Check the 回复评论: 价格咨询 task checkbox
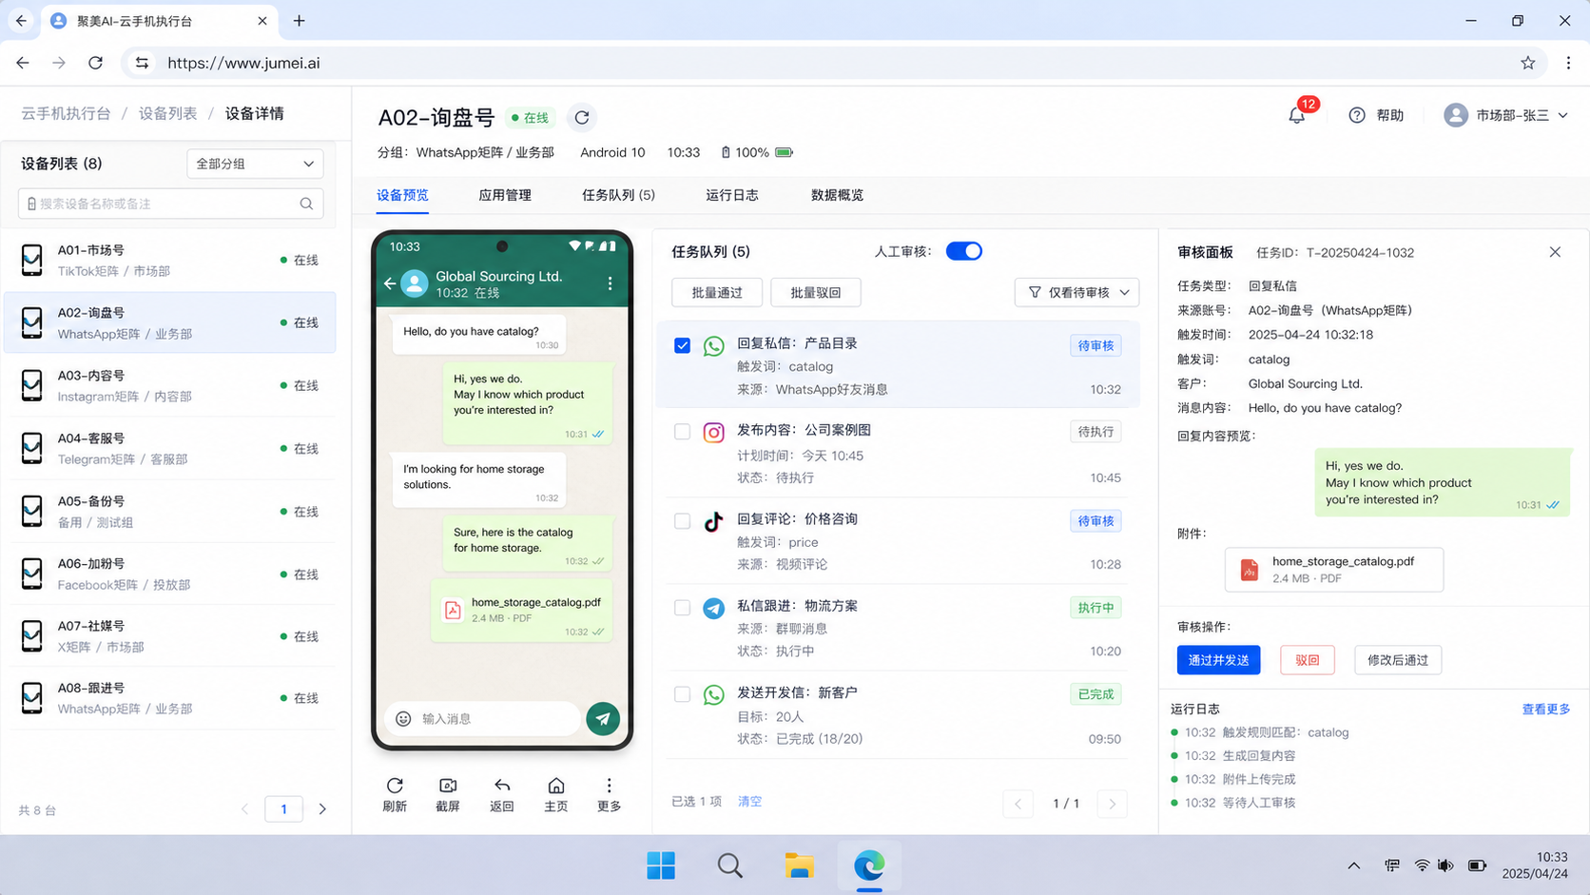Viewport: 1590px width, 895px height. pyautogui.click(x=682, y=521)
